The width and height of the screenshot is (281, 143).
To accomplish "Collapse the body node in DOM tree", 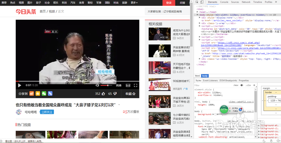I will [x=197, y=15].
